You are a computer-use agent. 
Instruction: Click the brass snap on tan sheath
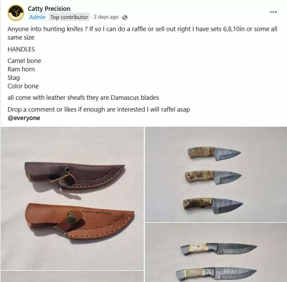click(70, 219)
